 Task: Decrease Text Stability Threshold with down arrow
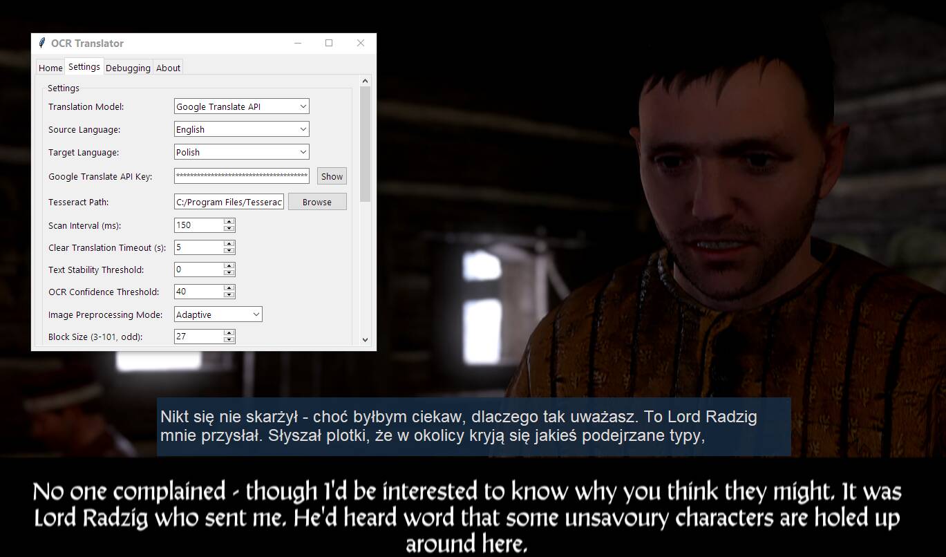pos(229,273)
